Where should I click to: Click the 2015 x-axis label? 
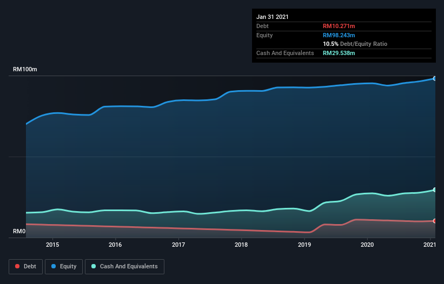click(52, 245)
